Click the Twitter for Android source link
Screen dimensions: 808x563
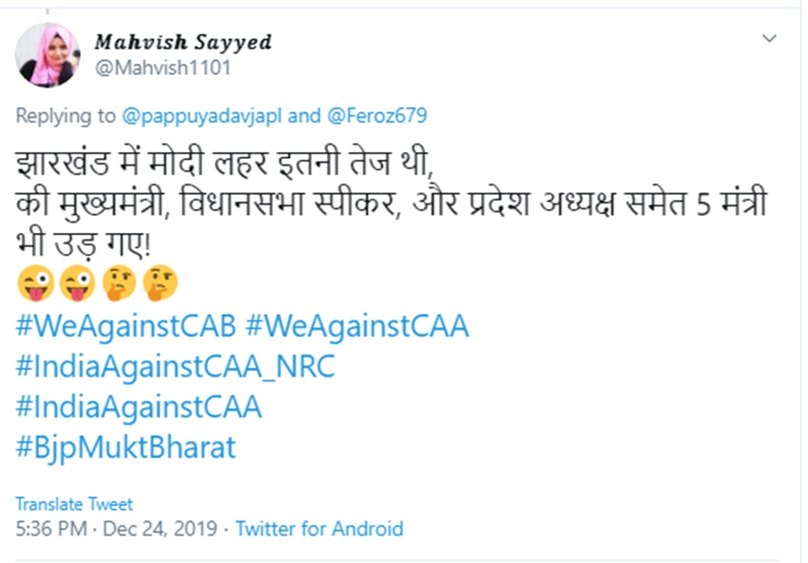319,529
